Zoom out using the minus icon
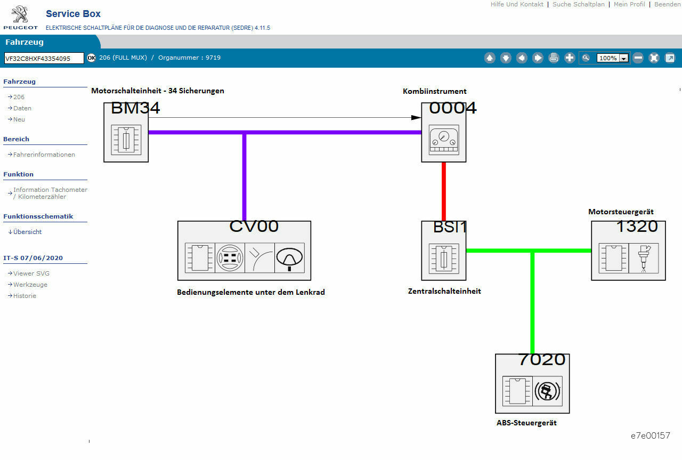Viewport: 682px width, 460px height. (638, 58)
